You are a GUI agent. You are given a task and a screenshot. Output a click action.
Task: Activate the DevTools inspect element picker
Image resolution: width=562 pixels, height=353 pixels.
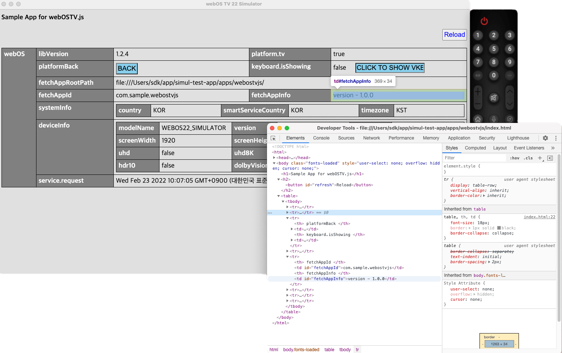(273, 138)
